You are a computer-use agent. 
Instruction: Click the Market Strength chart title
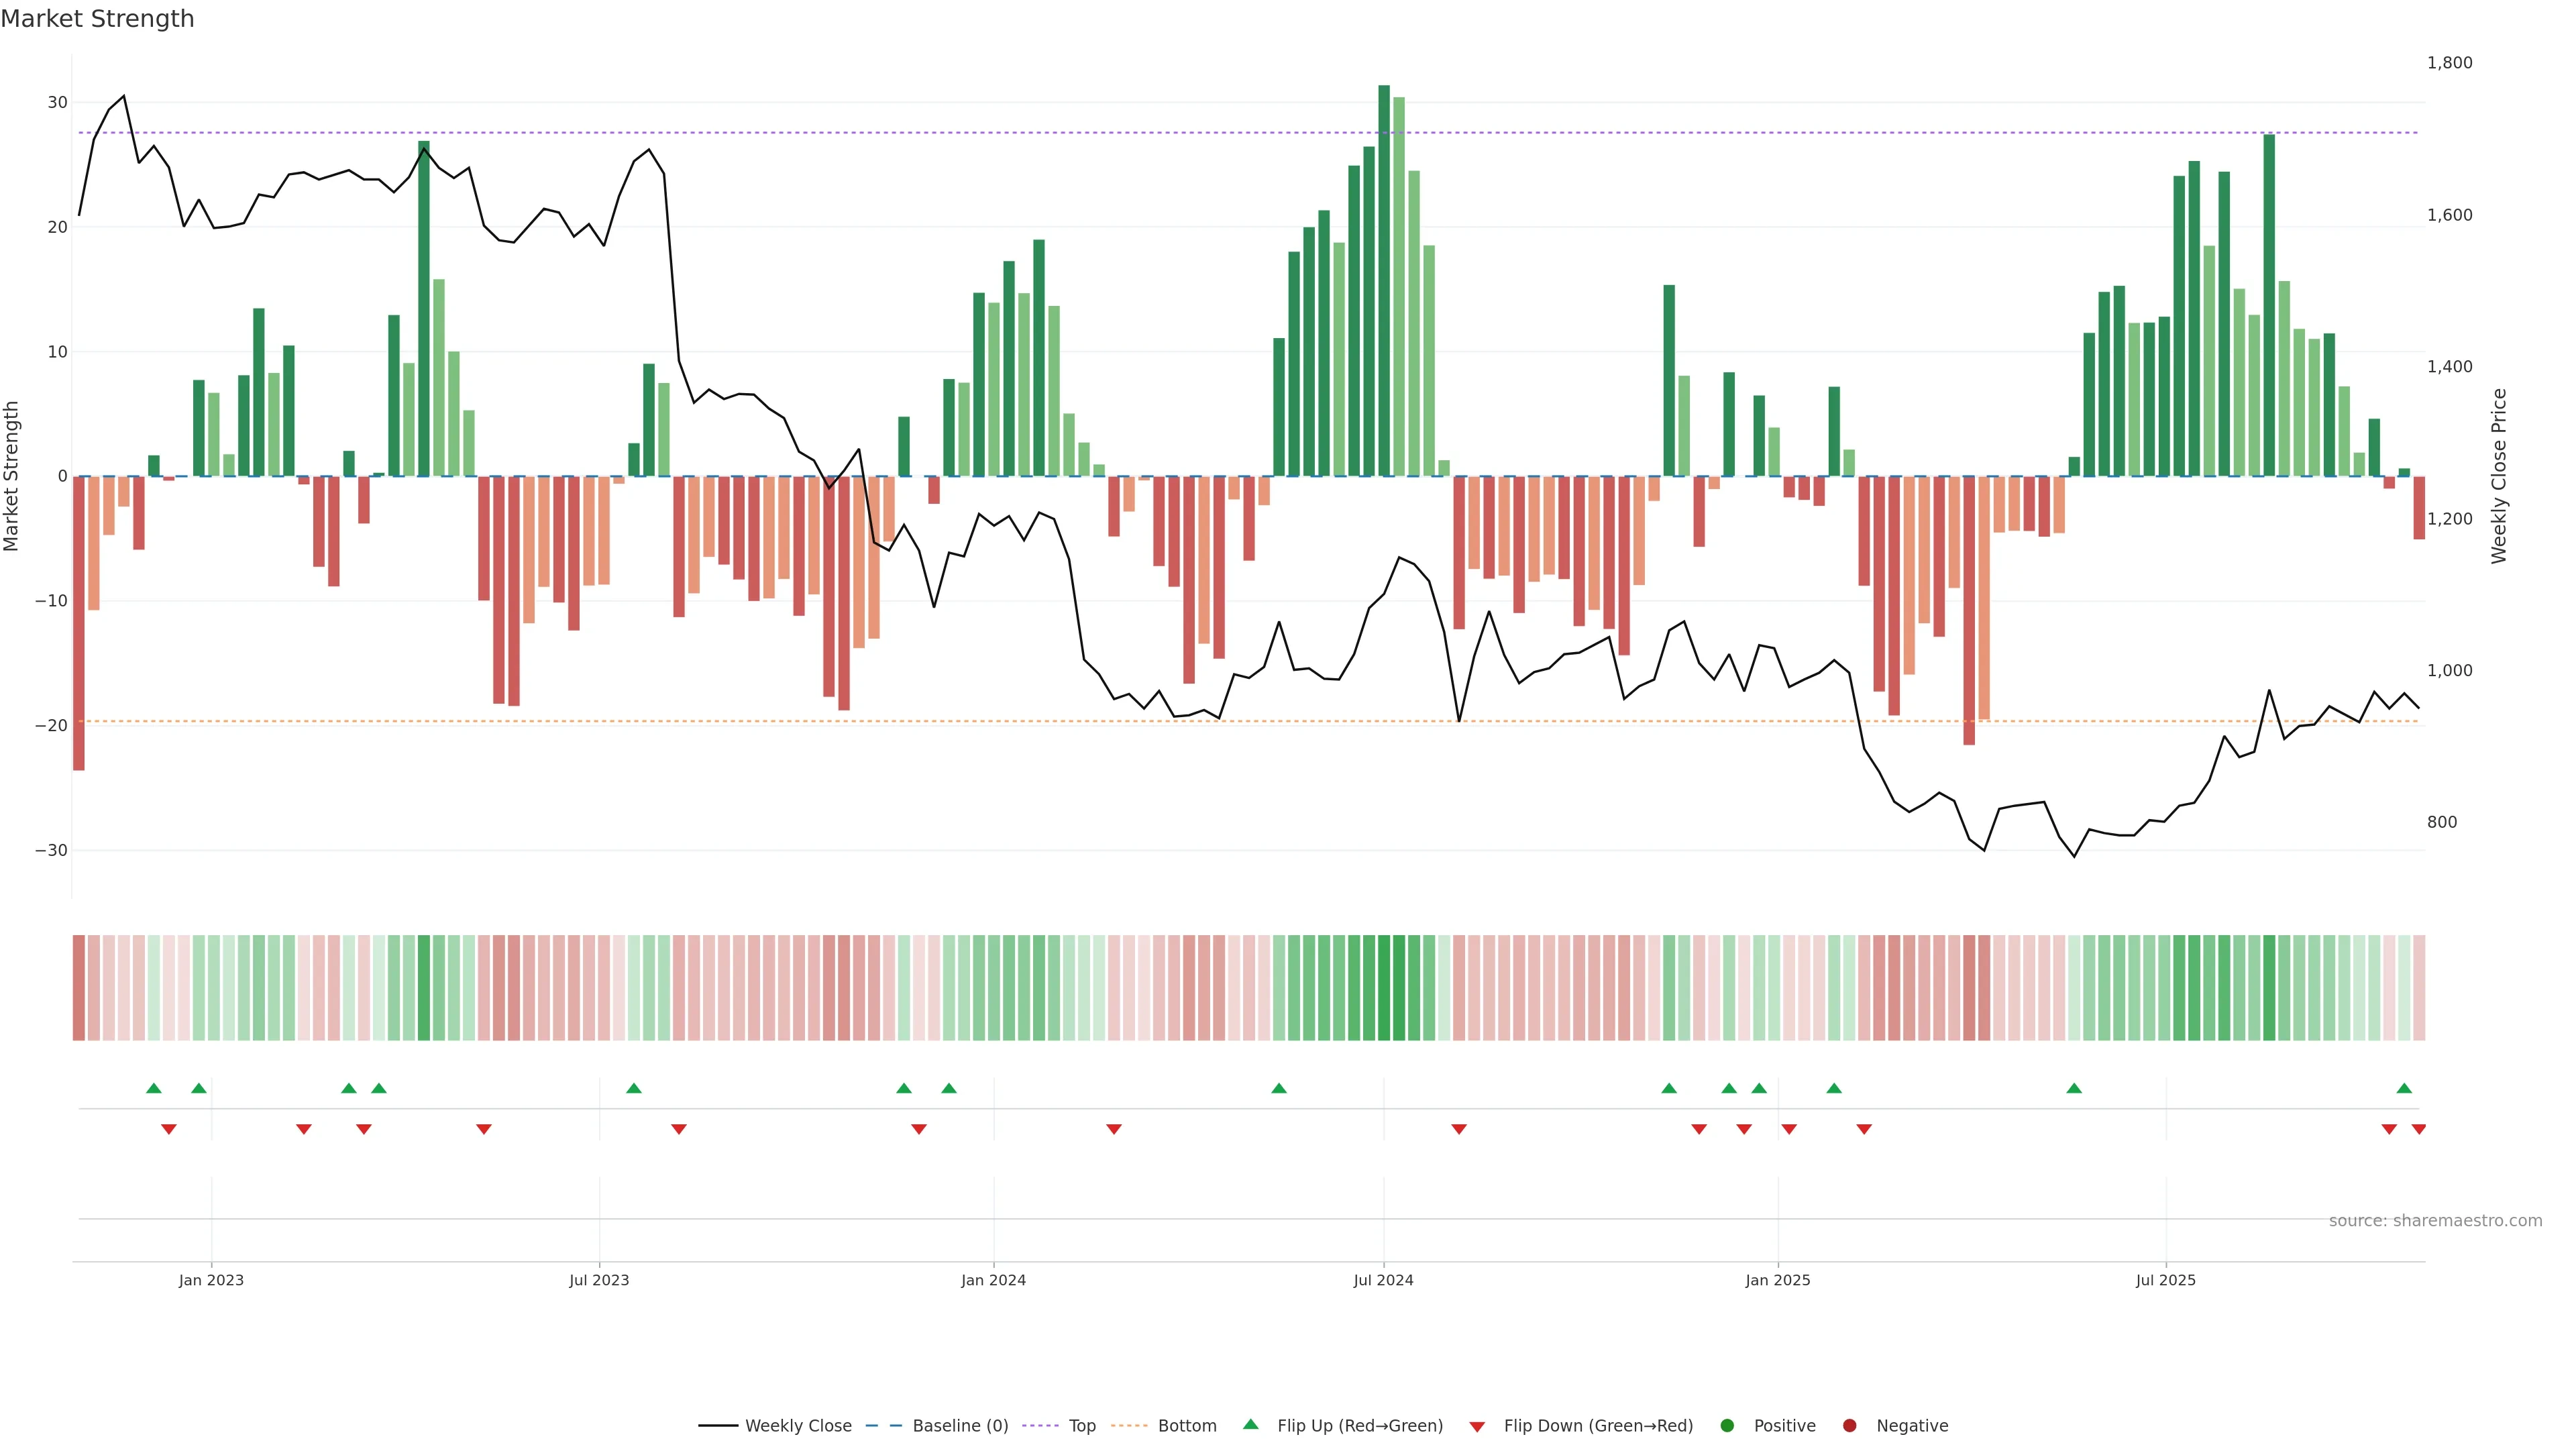[97, 19]
